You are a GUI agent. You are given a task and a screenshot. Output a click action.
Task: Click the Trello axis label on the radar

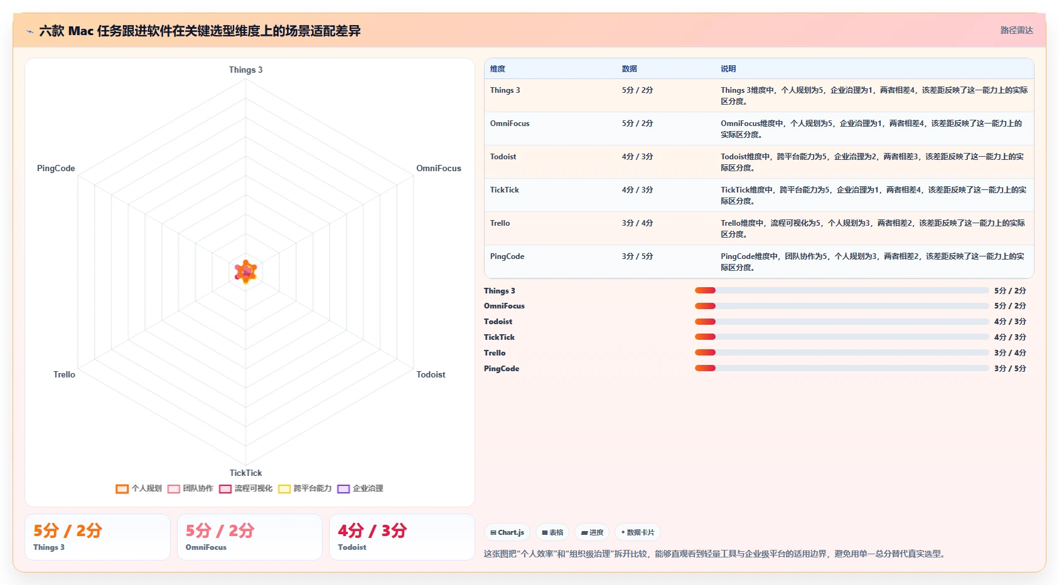click(x=64, y=374)
